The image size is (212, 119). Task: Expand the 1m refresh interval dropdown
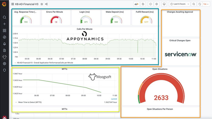[206, 4]
